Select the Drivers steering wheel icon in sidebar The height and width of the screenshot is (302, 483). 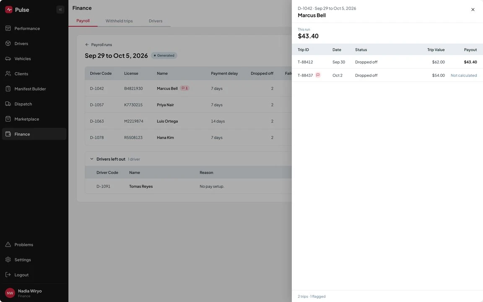pyautogui.click(x=8, y=44)
